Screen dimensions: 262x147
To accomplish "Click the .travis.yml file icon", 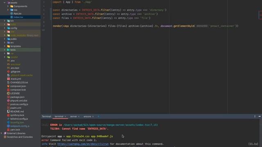I will click(8, 79).
